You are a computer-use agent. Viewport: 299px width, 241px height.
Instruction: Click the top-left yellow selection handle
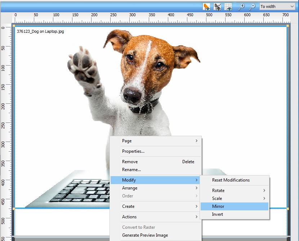click(14, 26)
